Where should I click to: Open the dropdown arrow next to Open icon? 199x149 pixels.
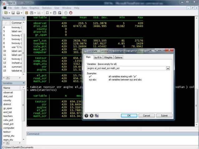[9, 13]
